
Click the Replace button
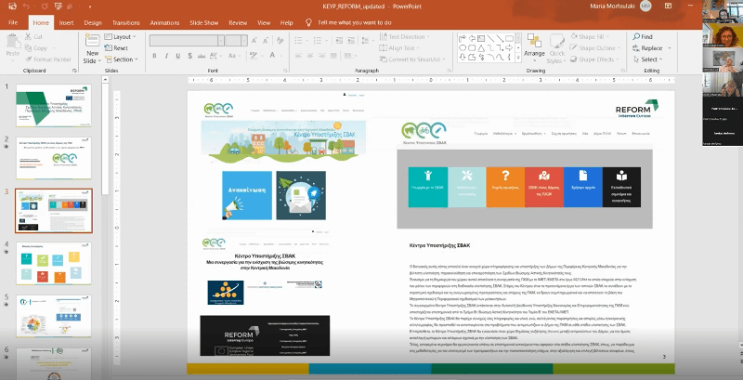click(x=649, y=48)
